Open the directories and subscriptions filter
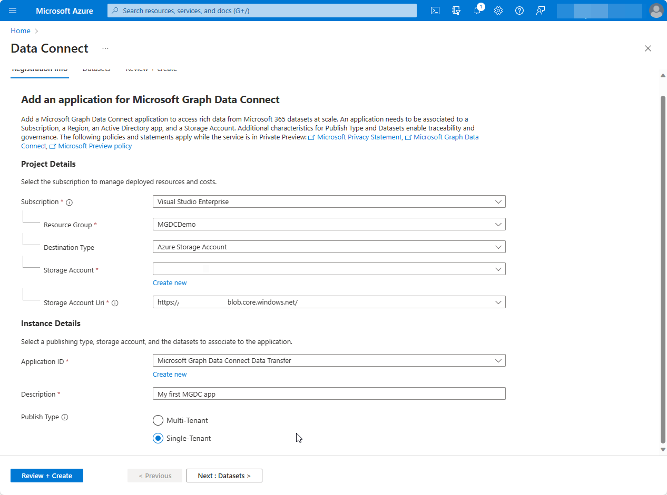This screenshot has height=495, width=667. [456, 11]
